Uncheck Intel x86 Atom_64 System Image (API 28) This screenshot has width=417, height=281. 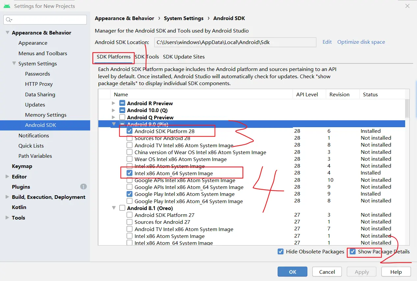(129, 173)
